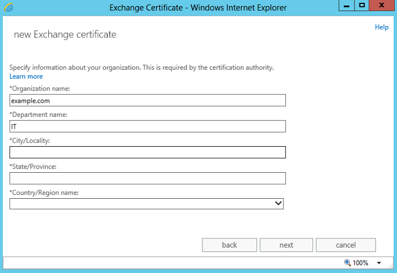
Task: Cancel the new Exchange certificate wizard
Action: click(x=346, y=245)
